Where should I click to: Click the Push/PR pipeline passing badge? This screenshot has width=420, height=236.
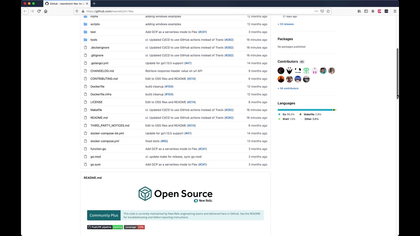[105, 227]
